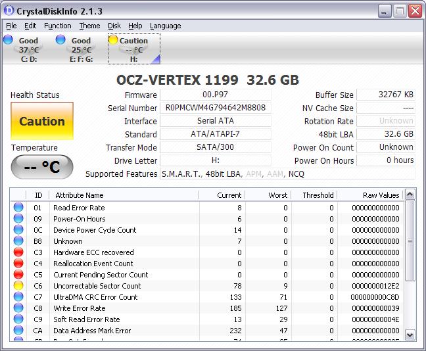
Task: Click the Current column header
Action: (x=222, y=195)
